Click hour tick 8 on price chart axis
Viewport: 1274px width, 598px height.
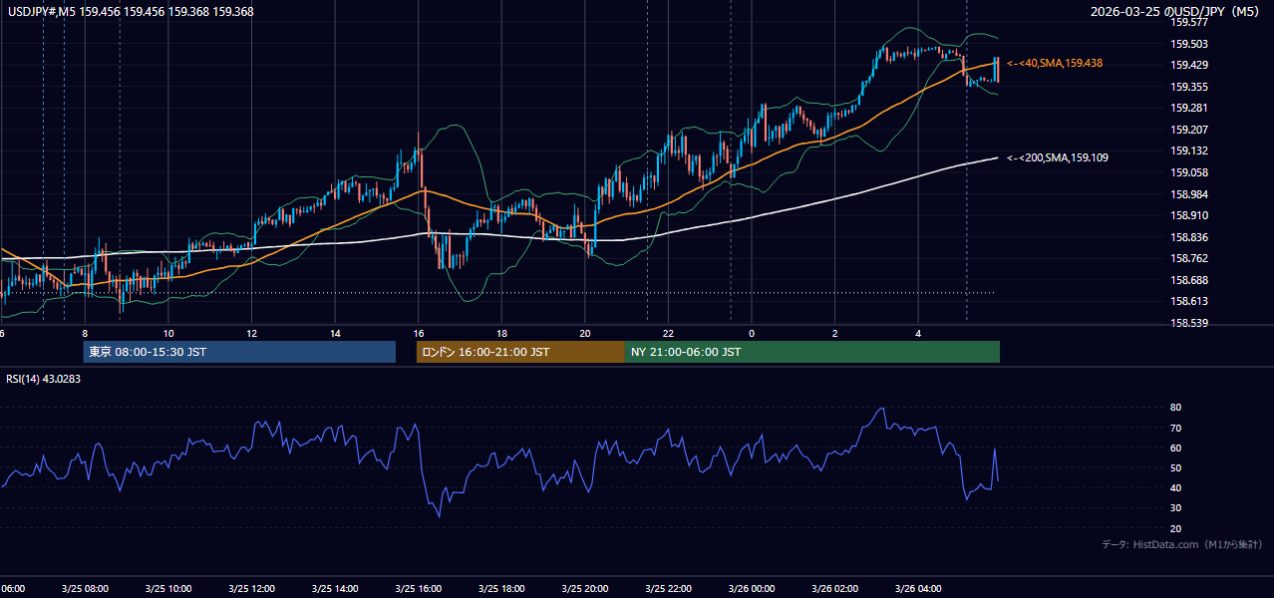click(x=85, y=333)
